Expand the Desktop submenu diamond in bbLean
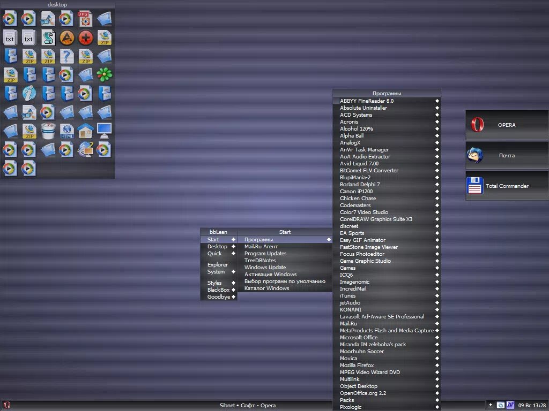The height and width of the screenshot is (411, 549). (233, 246)
